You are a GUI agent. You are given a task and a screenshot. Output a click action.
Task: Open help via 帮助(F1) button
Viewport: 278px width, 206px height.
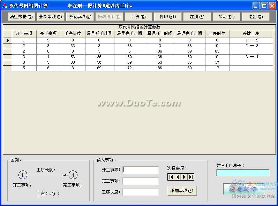click(x=226, y=17)
